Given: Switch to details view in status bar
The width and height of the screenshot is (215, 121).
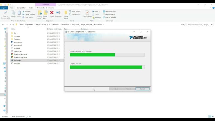Looking at the screenshot, I should click(x=209, y=117).
